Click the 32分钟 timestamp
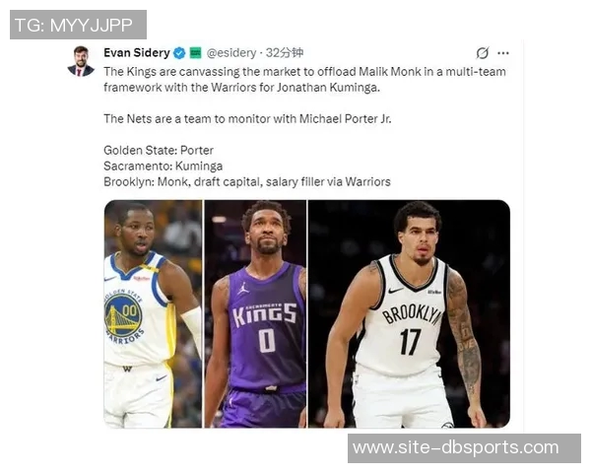The width and height of the screenshot is (591, 473). [x=285, y=53]
